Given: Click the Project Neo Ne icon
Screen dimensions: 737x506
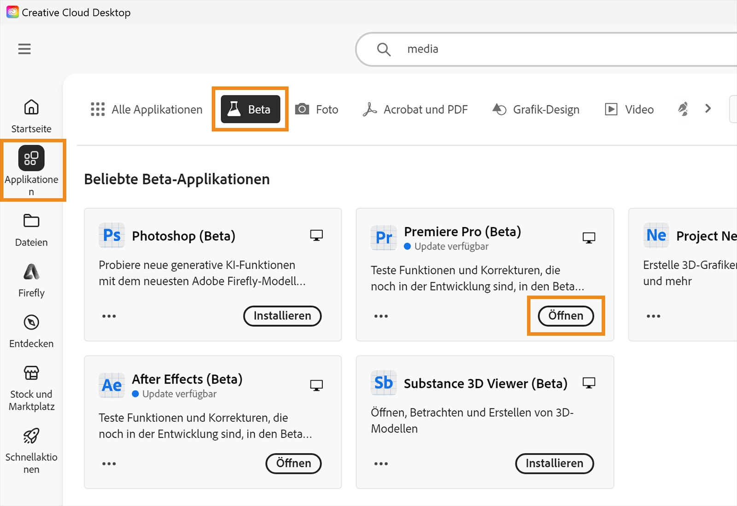Looking at the screenshot, I should point(656,235).
